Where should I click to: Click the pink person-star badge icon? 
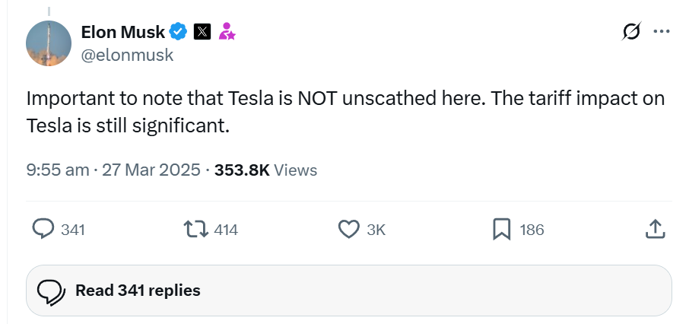click(x=227, y=32)
